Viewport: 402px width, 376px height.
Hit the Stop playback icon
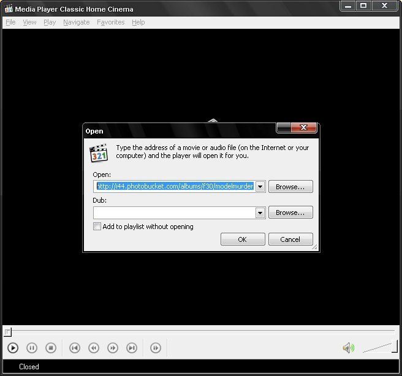[x=51, y=348]
